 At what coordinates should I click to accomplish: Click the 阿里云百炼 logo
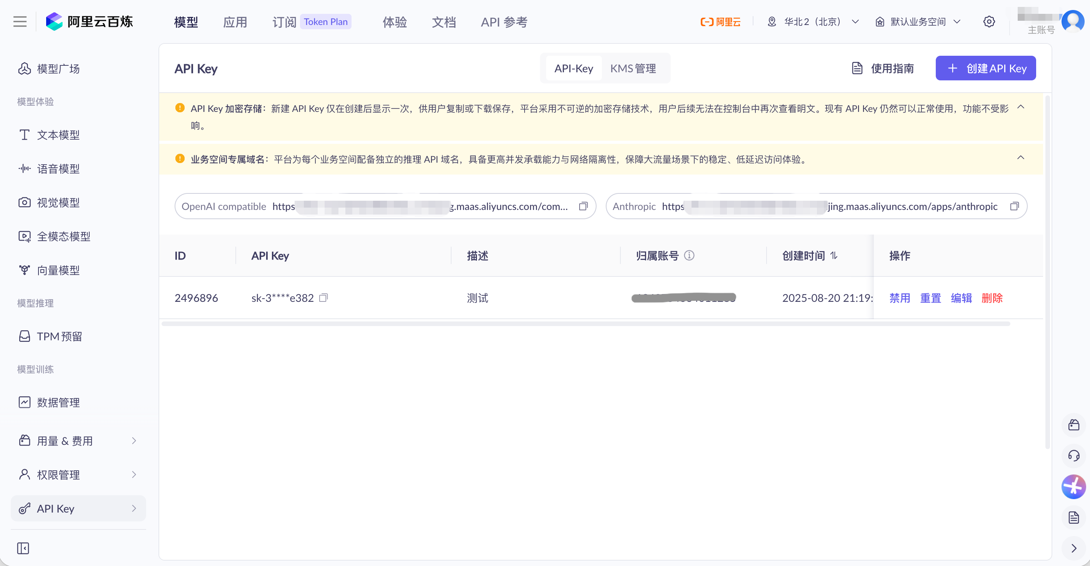[89, 22]
